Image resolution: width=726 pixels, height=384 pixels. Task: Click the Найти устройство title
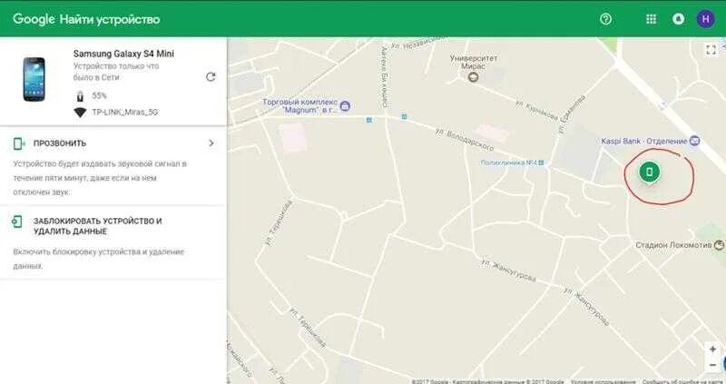(x=110, y=19)
